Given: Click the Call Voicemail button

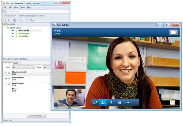Looking at the screenshot, I should point(36,116).
